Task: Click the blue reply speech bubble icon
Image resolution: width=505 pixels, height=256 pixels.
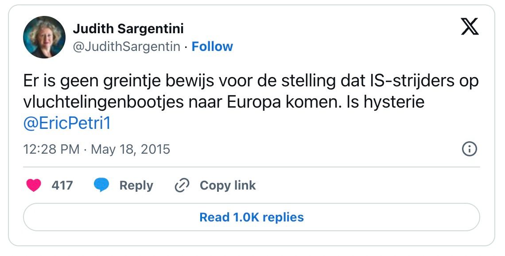Action: point(101,185)
